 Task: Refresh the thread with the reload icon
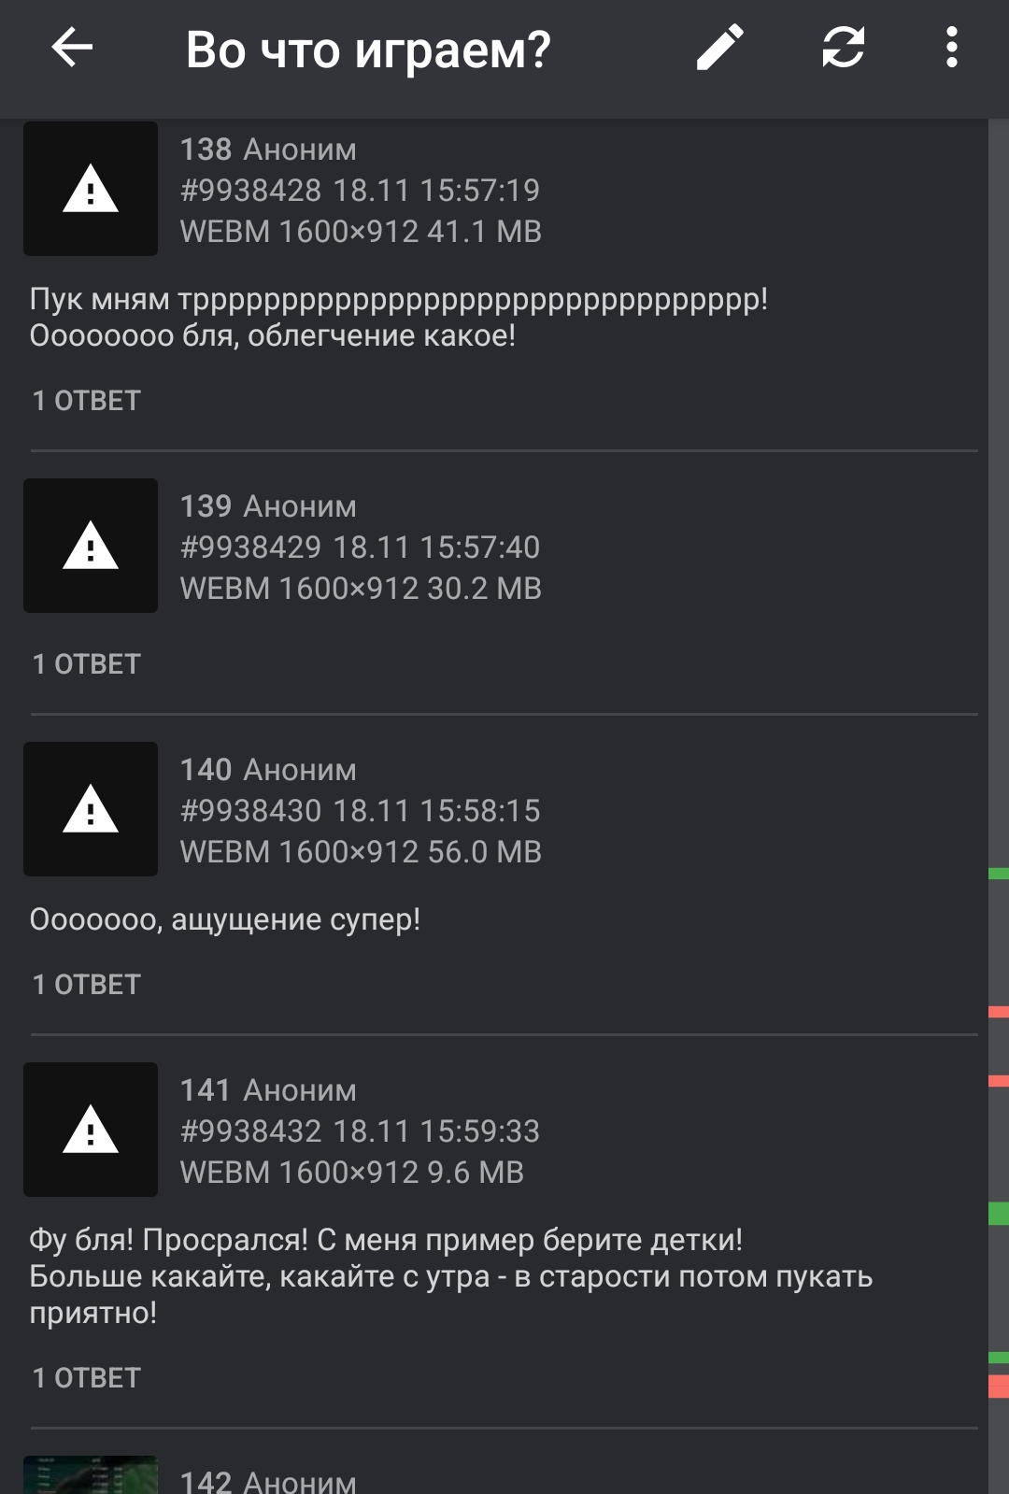[843, 48]
